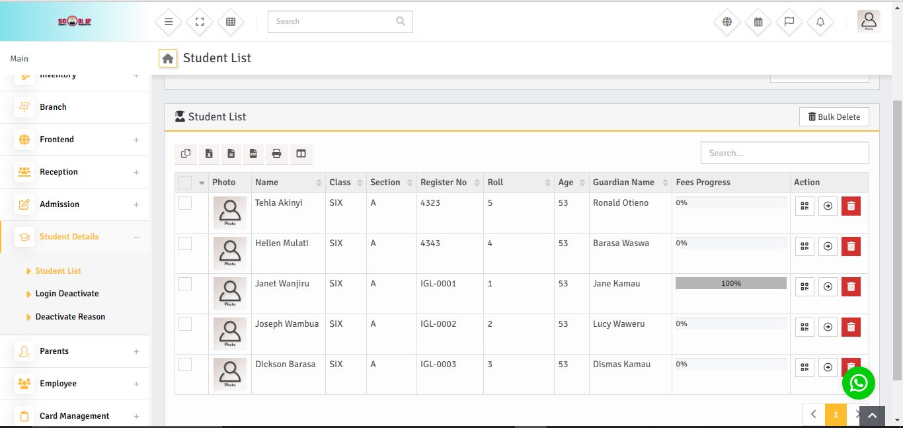Open the notifications bell icon
The image size is (903, 428).
tap(820, 22)
